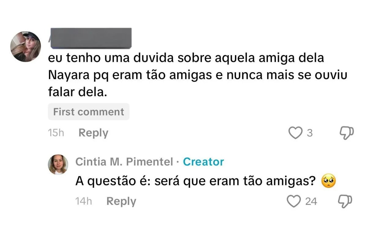Open Cintia M. Pimentel's avatar photo
The image size is (367, 245).
click(x=58, y=164)
